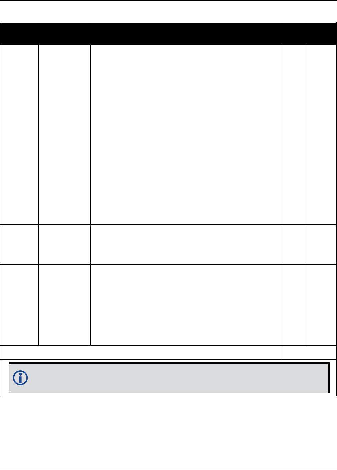
Task: Click narrow fourth cell above the merged row
Action: coord(294,305)
